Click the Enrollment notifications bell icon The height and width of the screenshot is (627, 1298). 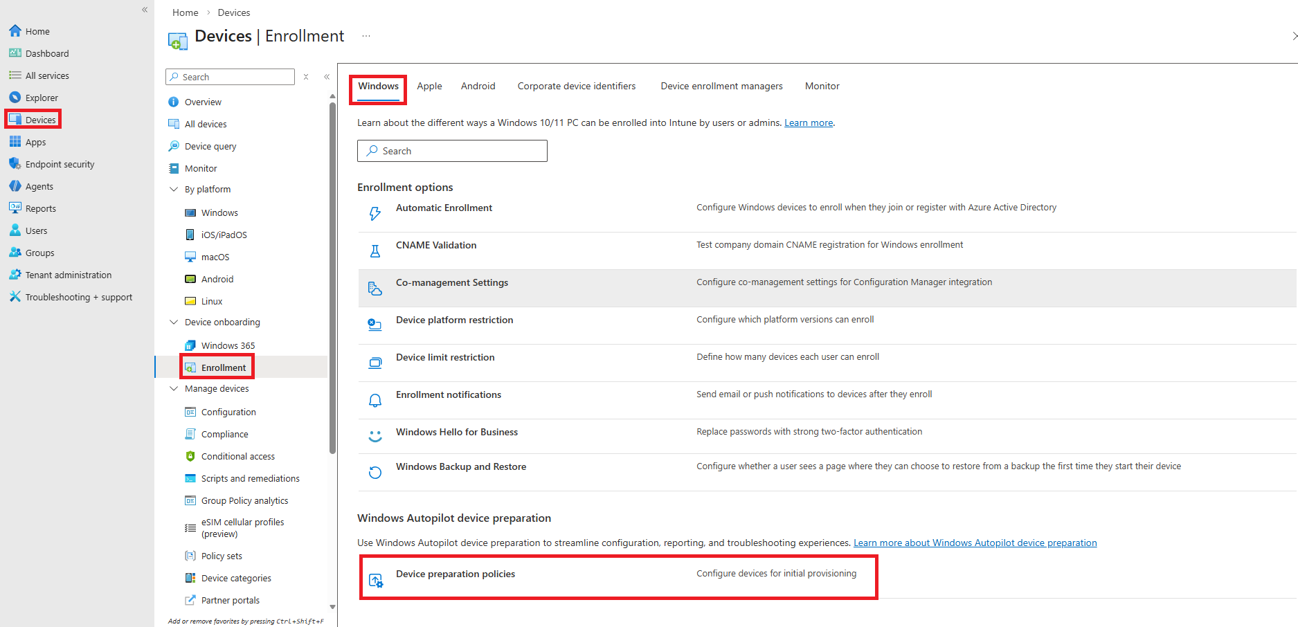pos(375,401)
